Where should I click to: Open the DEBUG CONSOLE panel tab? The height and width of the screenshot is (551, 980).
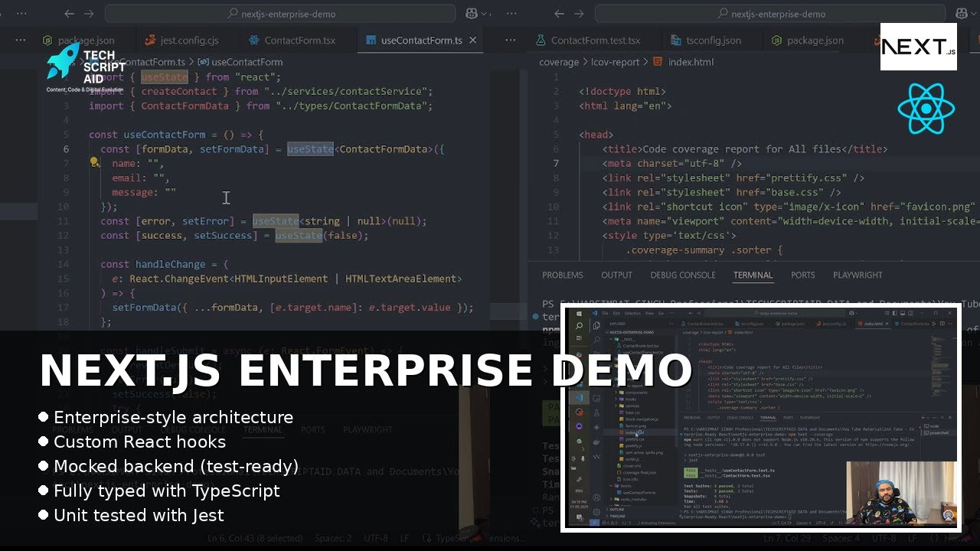pyautogui.click(x=683, y=275)
